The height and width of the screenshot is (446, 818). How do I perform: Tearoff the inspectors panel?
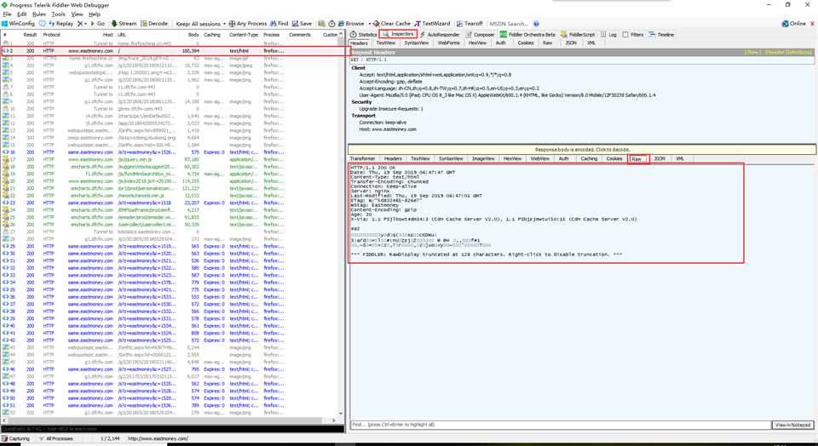tap(469, 24)
